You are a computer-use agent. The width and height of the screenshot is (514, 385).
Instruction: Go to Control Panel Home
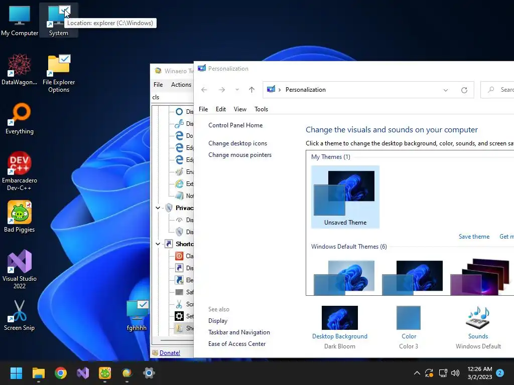[235, 125]
